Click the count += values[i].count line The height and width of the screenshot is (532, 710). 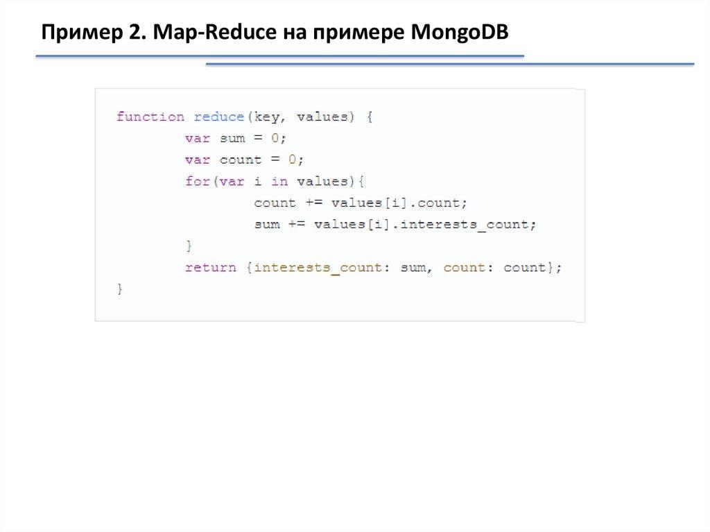point(361,203)
